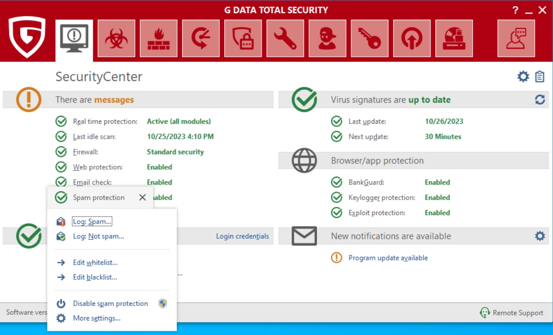Select Disable spam protection
Viewport: 553px width, 335px height.
point(110,303)
